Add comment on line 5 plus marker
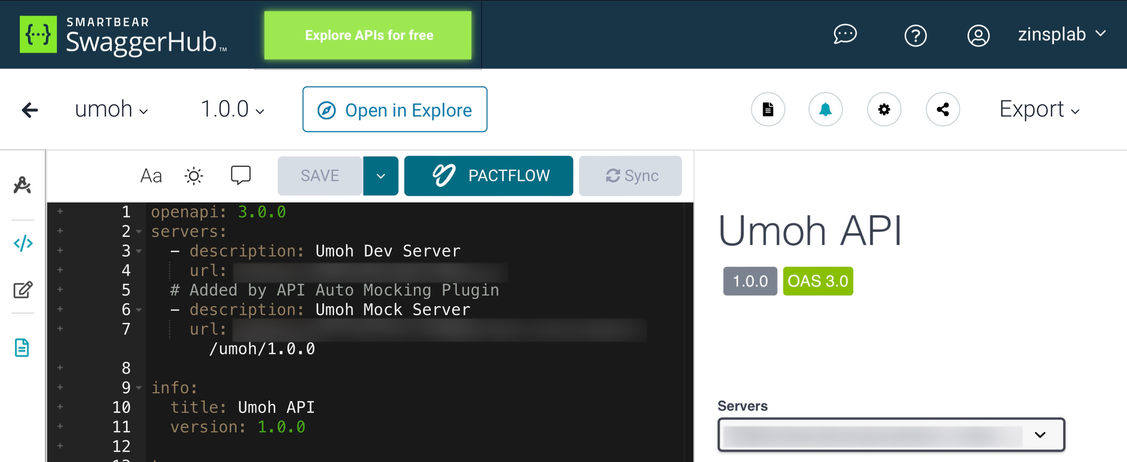Image resolution: width=1127 pixels, height=462 pixels. (60, 290)
